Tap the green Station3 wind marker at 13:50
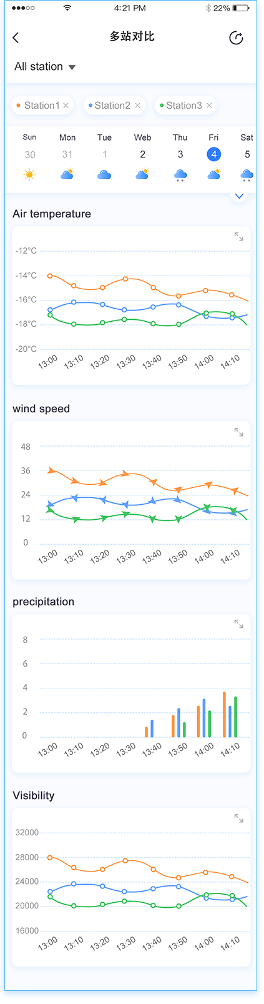 (178, 519)
